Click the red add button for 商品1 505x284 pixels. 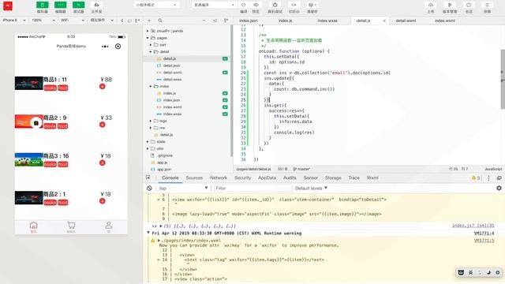(x=103, y=86)
